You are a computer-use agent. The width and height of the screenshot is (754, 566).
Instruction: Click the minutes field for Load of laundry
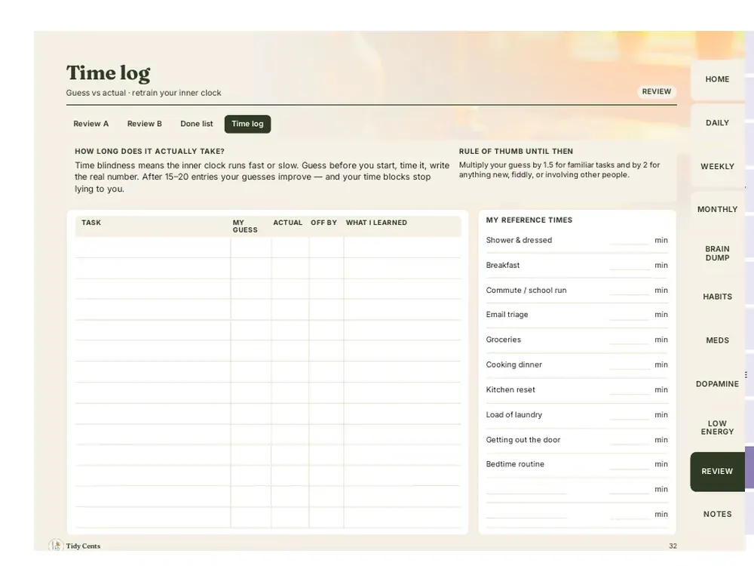tap(630, 414)
